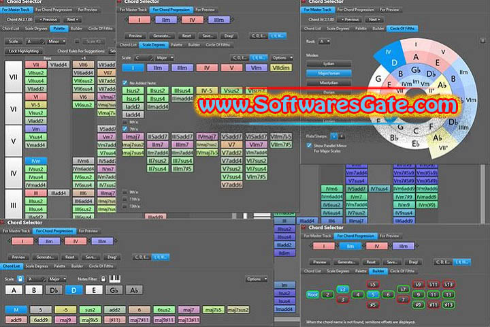Open the Minor scale type dropdown

tap(56, 42)
